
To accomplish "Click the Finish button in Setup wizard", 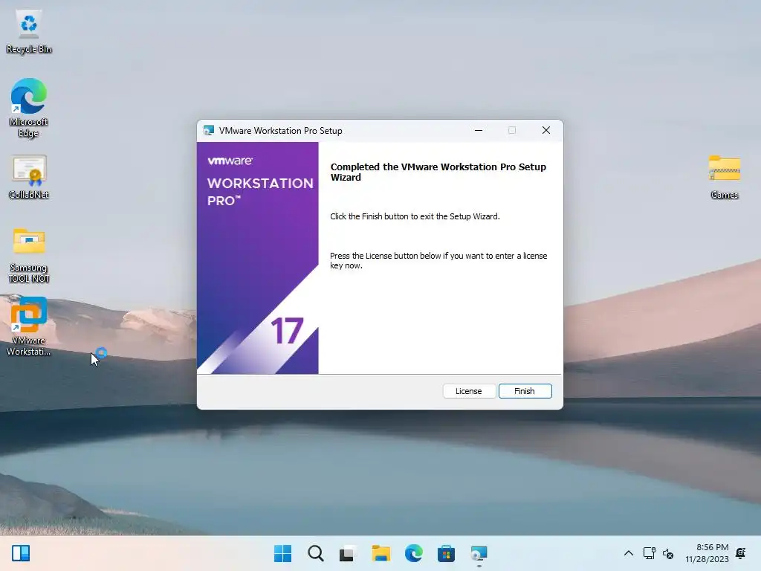I will click(x=525, y=391).
